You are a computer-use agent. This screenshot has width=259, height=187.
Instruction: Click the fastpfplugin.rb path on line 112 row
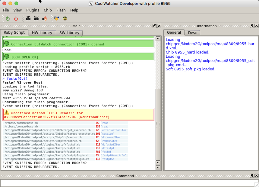46,159
